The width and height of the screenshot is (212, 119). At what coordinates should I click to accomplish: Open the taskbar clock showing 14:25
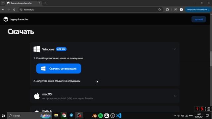(x=199, y=116)
